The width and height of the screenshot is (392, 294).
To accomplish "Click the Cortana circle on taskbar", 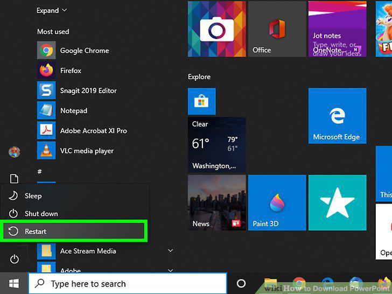I will (241, 283).
